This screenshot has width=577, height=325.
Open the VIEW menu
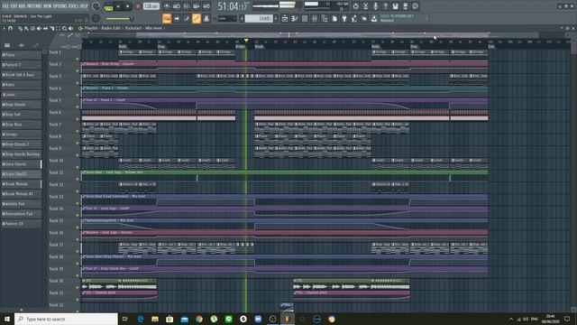tap(48, 6)
